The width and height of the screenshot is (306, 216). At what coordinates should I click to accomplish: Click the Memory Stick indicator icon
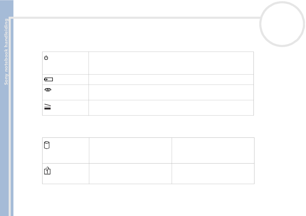pyautogui.click(x=48, y=91)
